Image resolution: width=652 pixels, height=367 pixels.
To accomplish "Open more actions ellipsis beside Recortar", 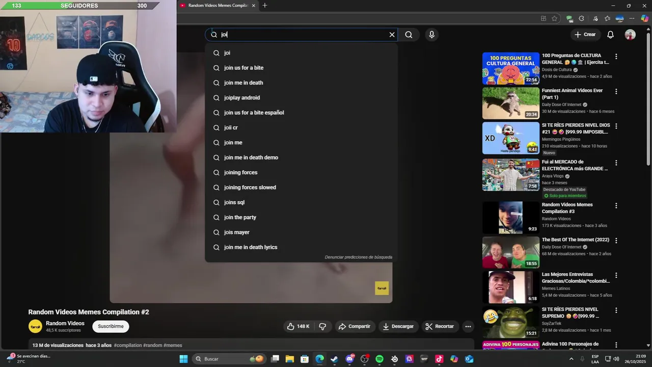I will click(x=468, y=326).
